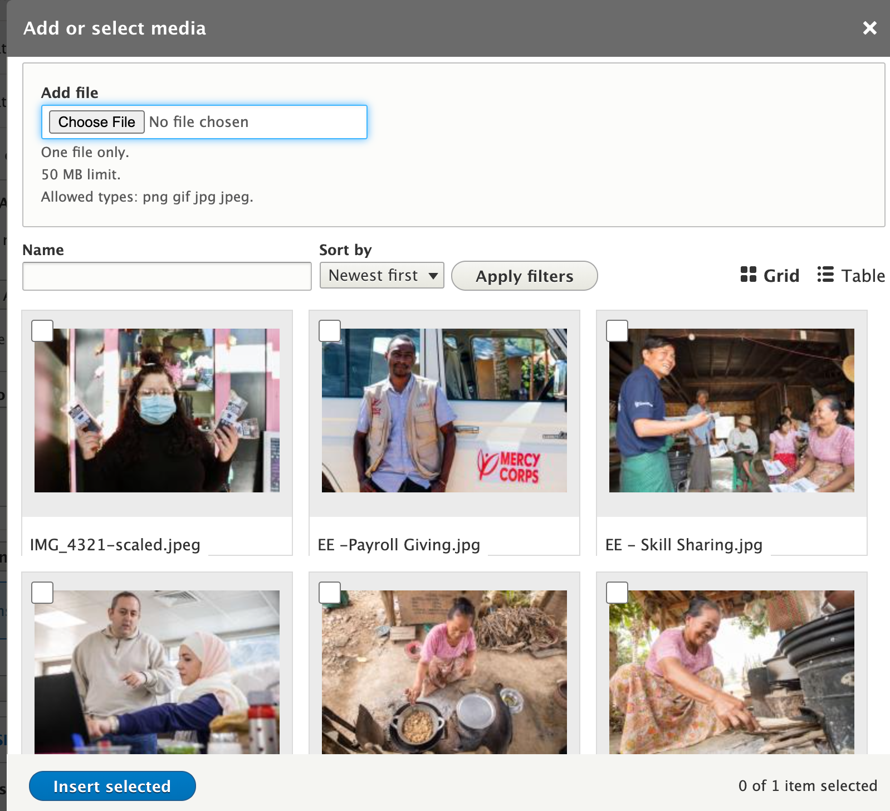
Task: Open the Sort by Newest first dropdown
Action: click(x=382, y=275)
